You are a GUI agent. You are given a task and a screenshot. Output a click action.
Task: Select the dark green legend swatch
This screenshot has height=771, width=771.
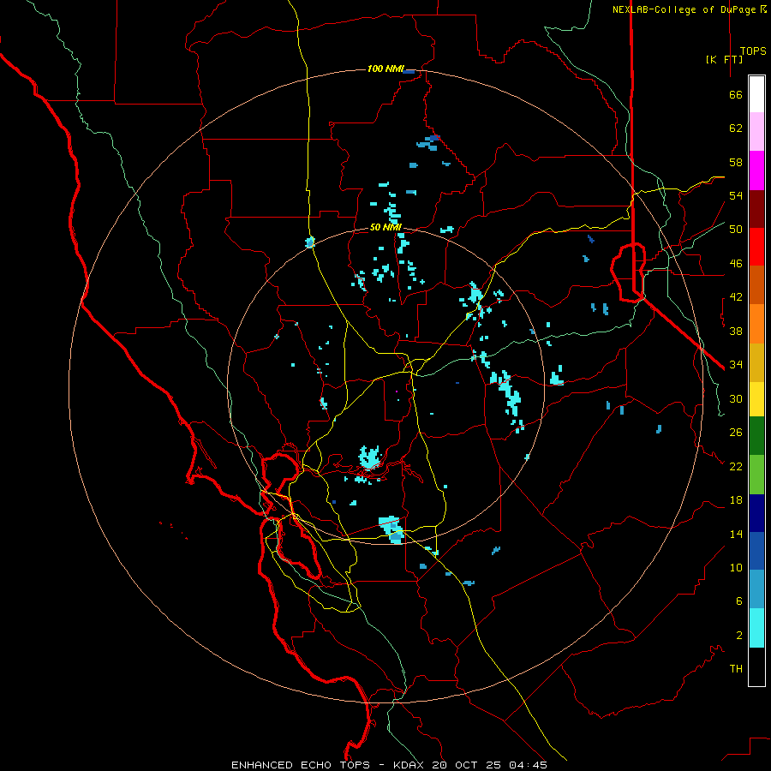point(756,436)
